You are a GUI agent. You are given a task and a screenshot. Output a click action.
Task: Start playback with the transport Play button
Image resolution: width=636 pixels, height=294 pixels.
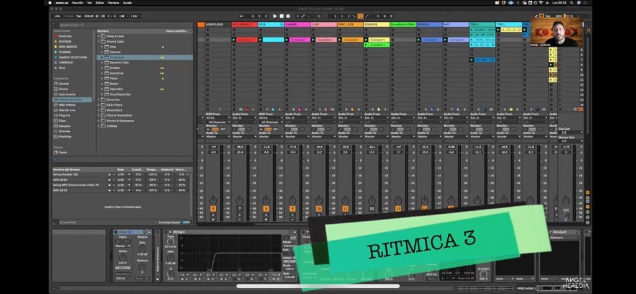(275, 16)
